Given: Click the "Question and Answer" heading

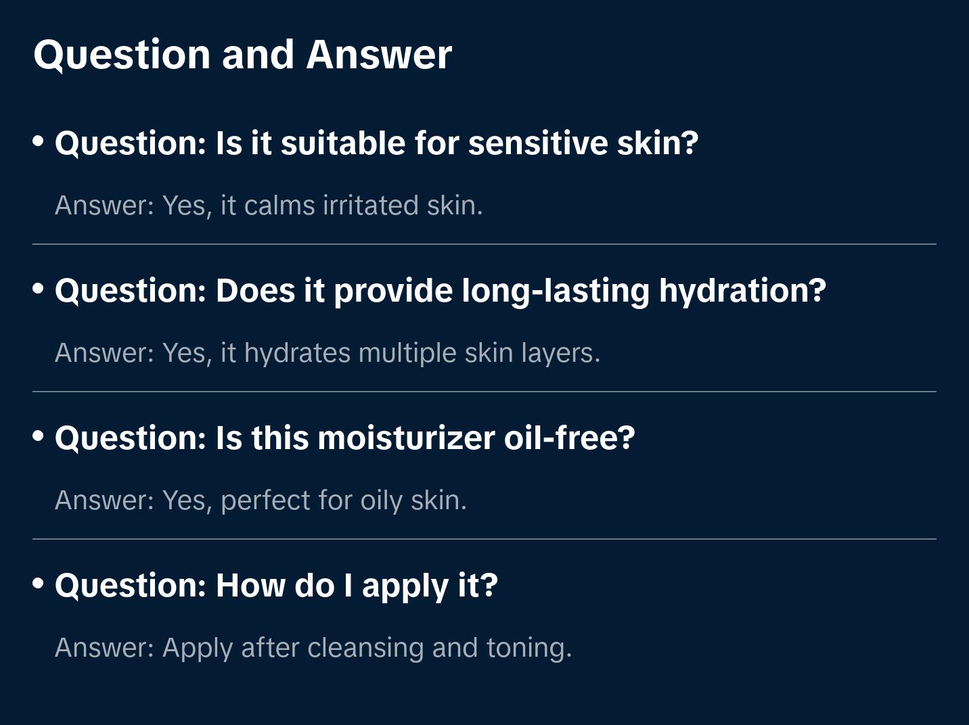Looking at the screenshot, I should [x=242, y=54].
